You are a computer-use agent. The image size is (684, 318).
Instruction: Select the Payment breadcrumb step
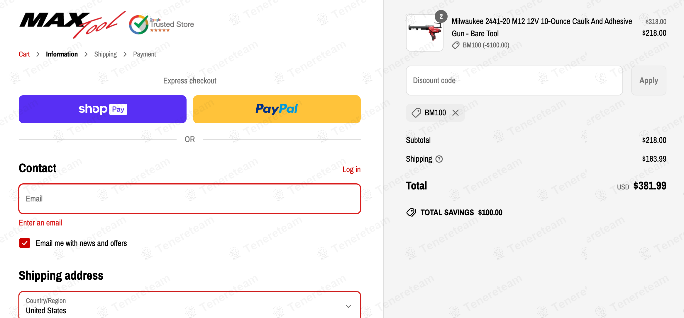[144, 54]
